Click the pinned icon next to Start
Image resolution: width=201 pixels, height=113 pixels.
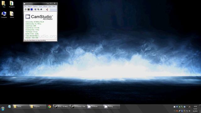coord(9,106)
